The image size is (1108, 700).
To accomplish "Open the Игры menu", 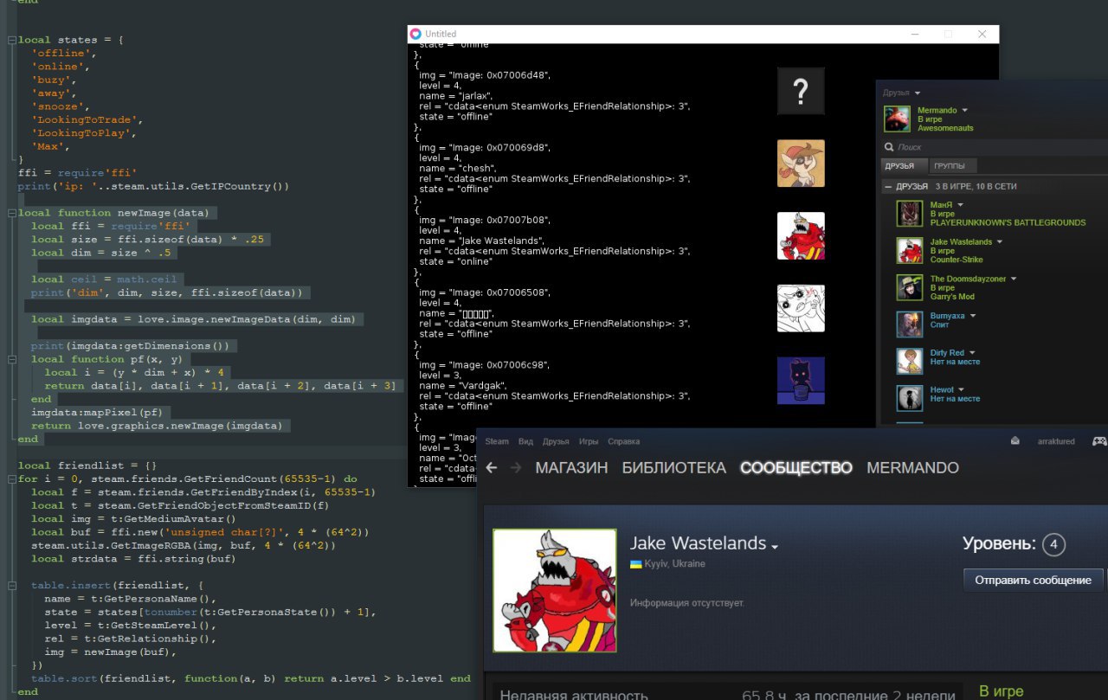I will click(589, 441).
